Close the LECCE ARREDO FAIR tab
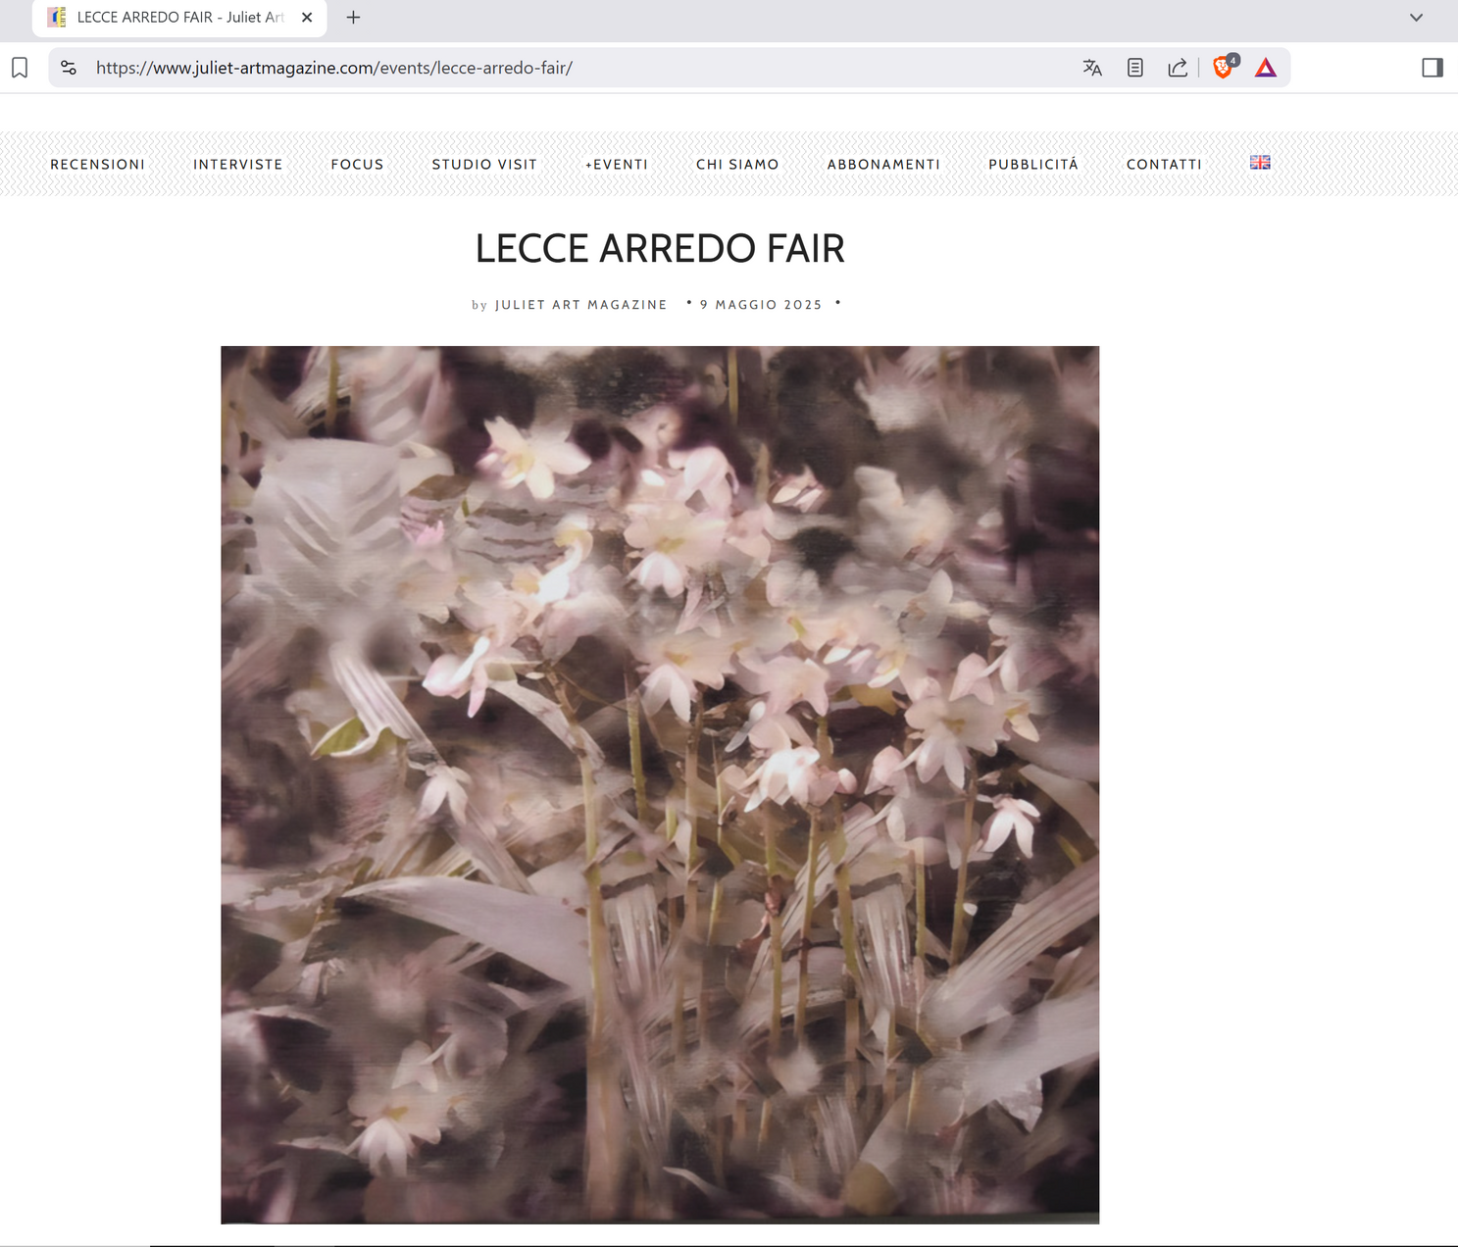The height and width of the screenshot is (1247, 1458). click(307, 18)
